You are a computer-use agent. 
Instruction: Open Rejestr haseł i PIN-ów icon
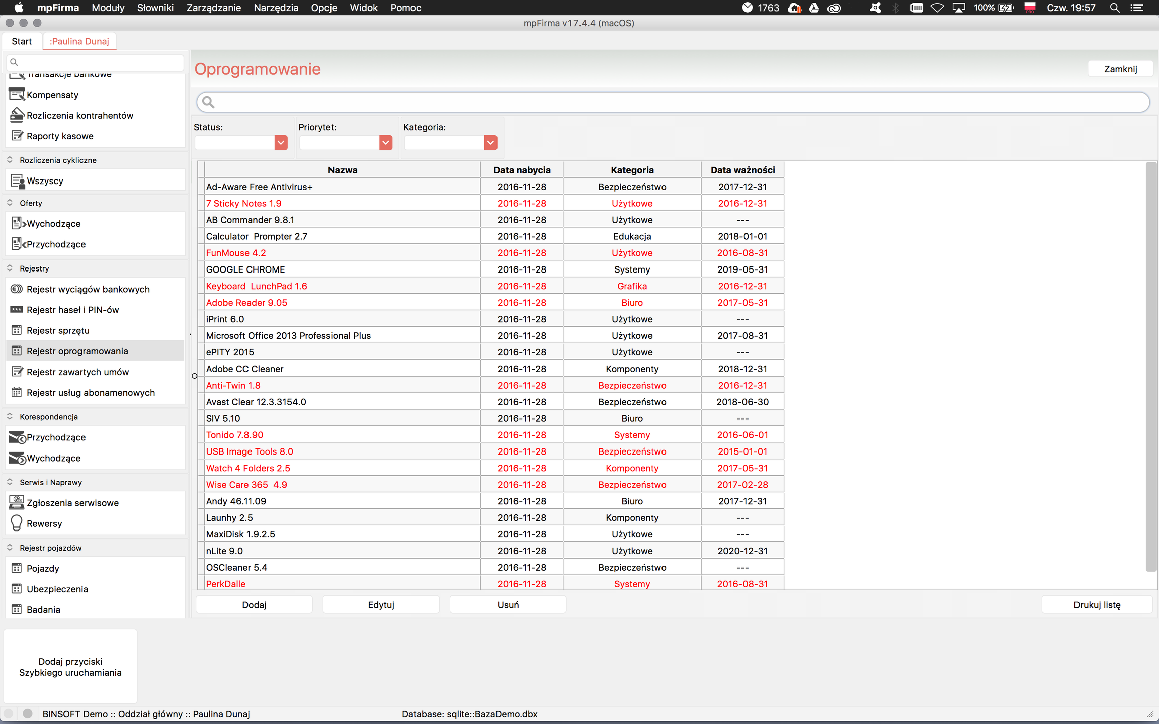coord(17,310)
